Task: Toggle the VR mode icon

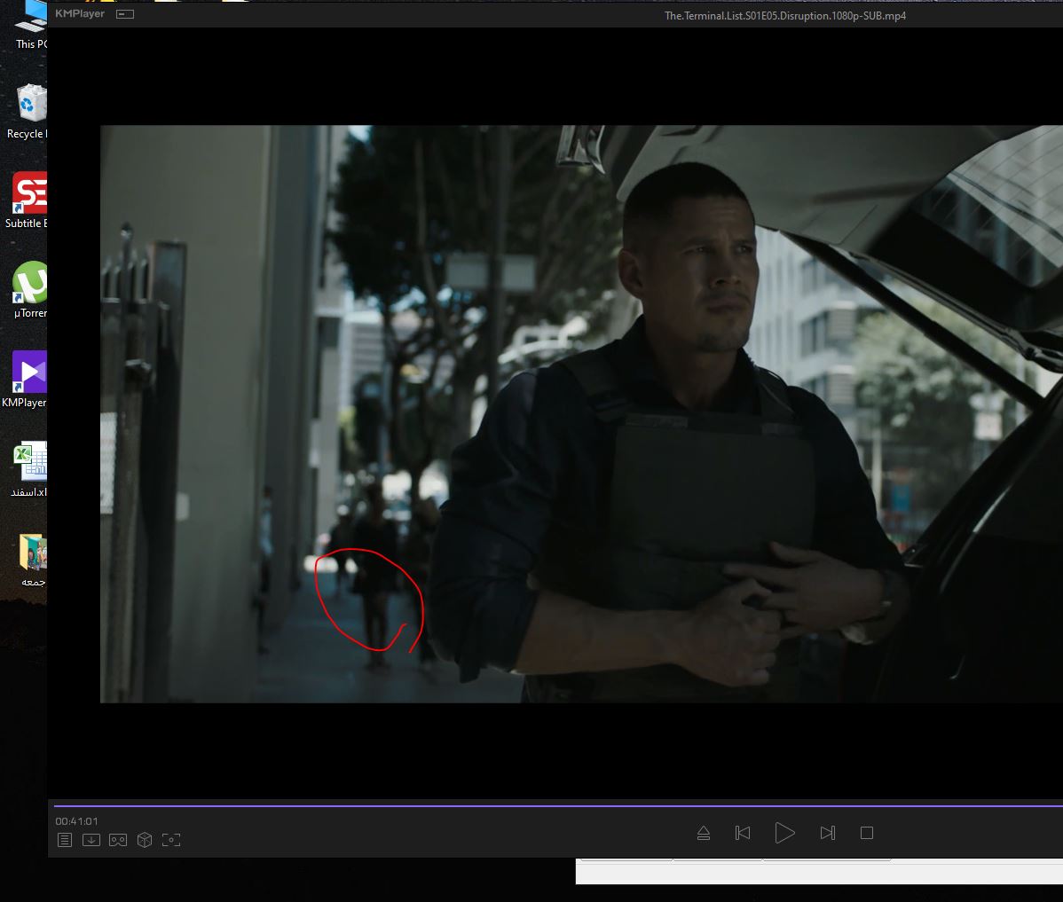Action: [x=118, y=840]
